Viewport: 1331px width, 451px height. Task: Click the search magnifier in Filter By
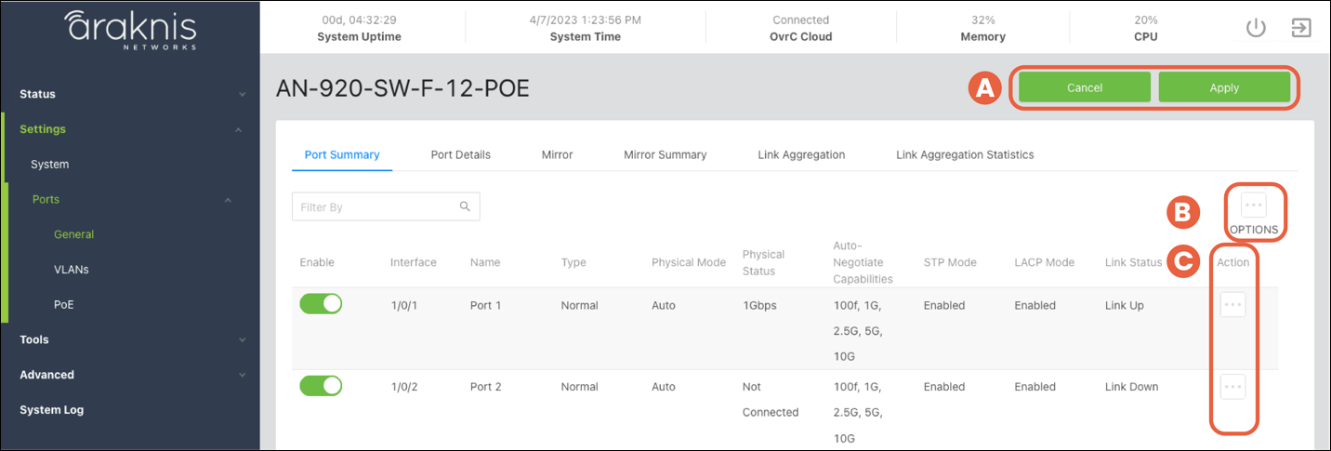[x=465, y=206]
